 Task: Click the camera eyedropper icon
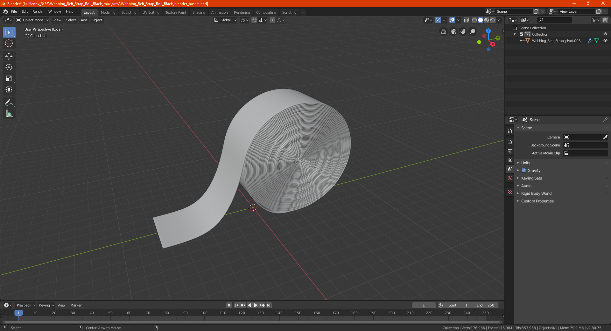click(x=605, y=137)
